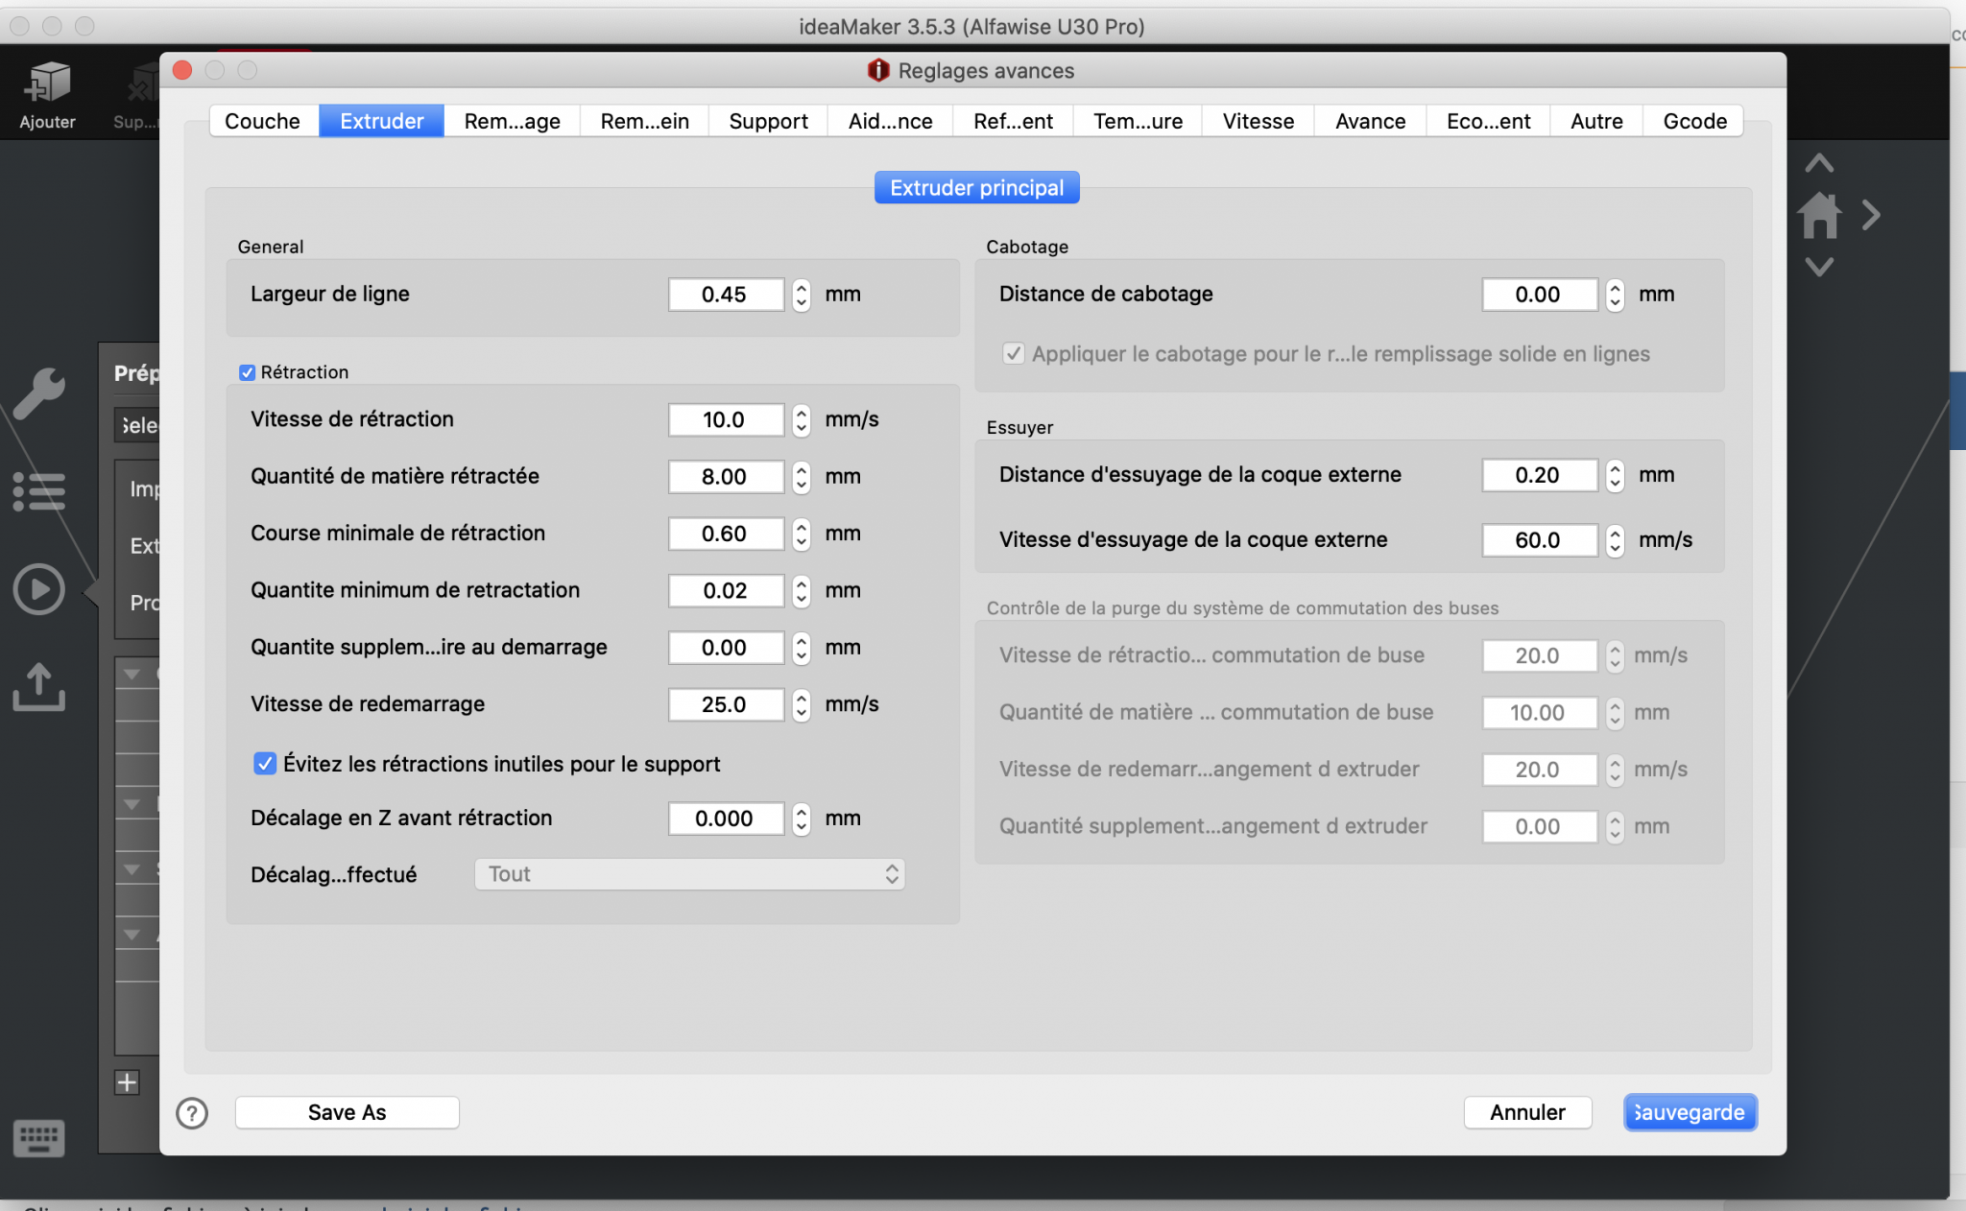1966x1211 pixels.
Task: Open the Décalag...ffectué Tout dropdown
Action: tap(689, 874)
